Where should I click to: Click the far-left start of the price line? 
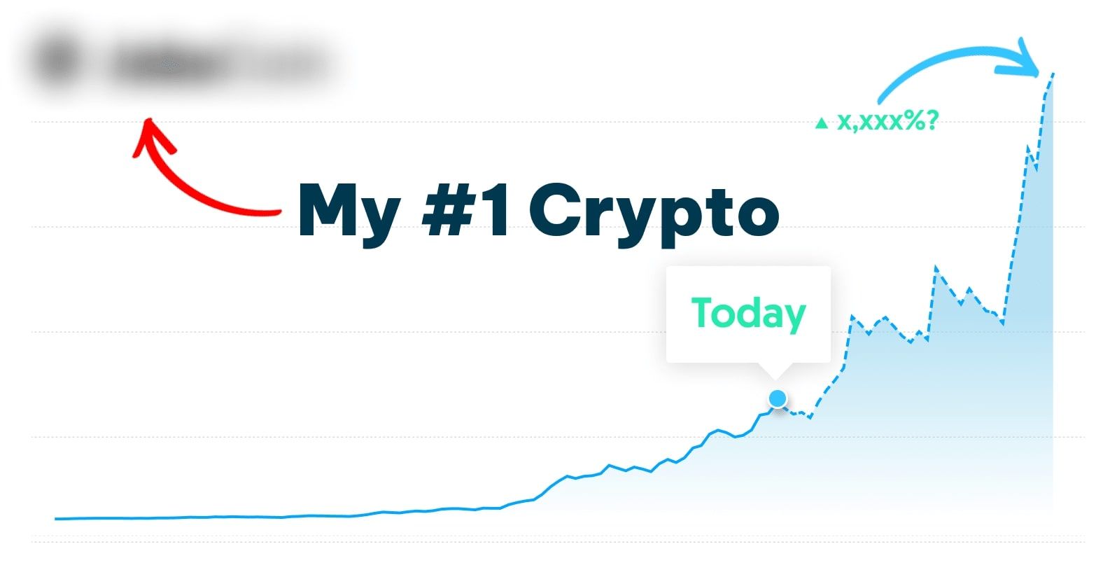pyautogui.click(x=57, y=519)
